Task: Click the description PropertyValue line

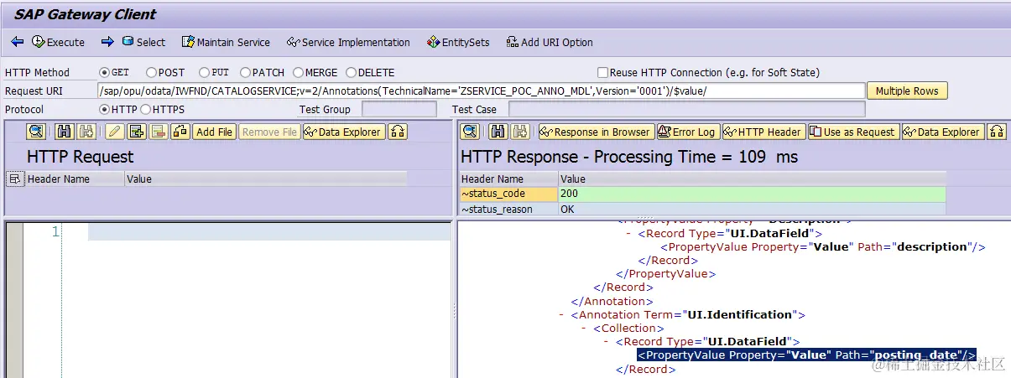Action: pyautogui.click(x=822, y=247)
